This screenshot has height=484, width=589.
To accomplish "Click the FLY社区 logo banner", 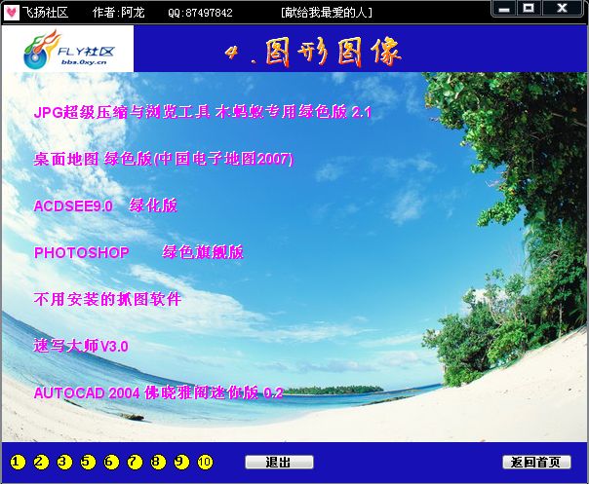I will (x=68, y=49).
